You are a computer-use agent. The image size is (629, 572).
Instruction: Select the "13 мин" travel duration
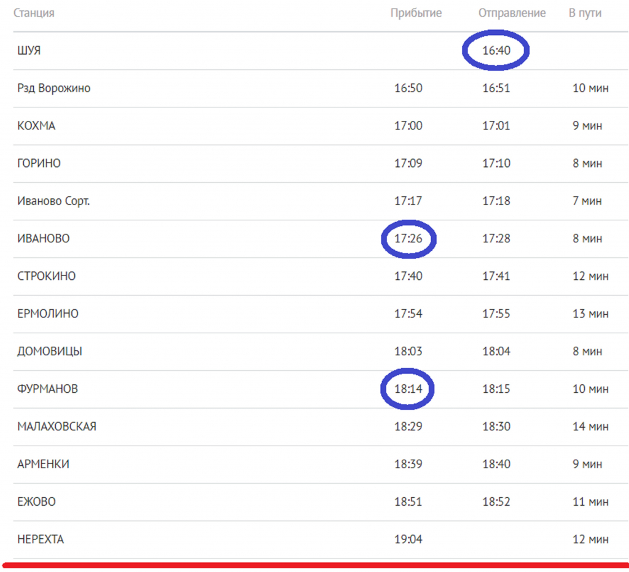click(590, 314)
